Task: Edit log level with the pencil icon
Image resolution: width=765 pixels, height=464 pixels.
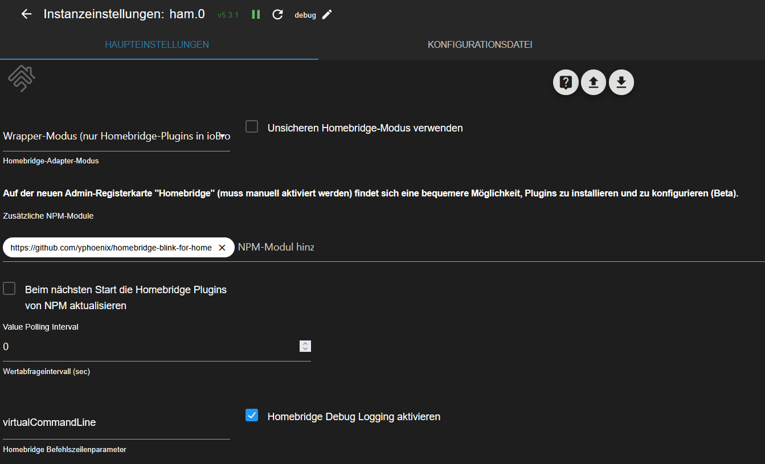Action: [327, 15]
